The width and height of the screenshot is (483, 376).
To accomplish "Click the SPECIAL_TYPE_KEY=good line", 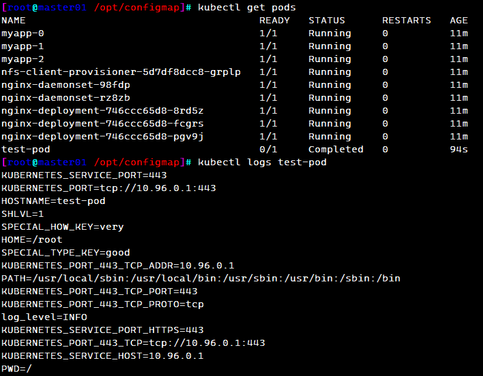I will pos(66,253).
